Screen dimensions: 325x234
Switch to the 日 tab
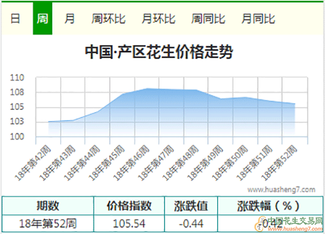pos(16,18)
